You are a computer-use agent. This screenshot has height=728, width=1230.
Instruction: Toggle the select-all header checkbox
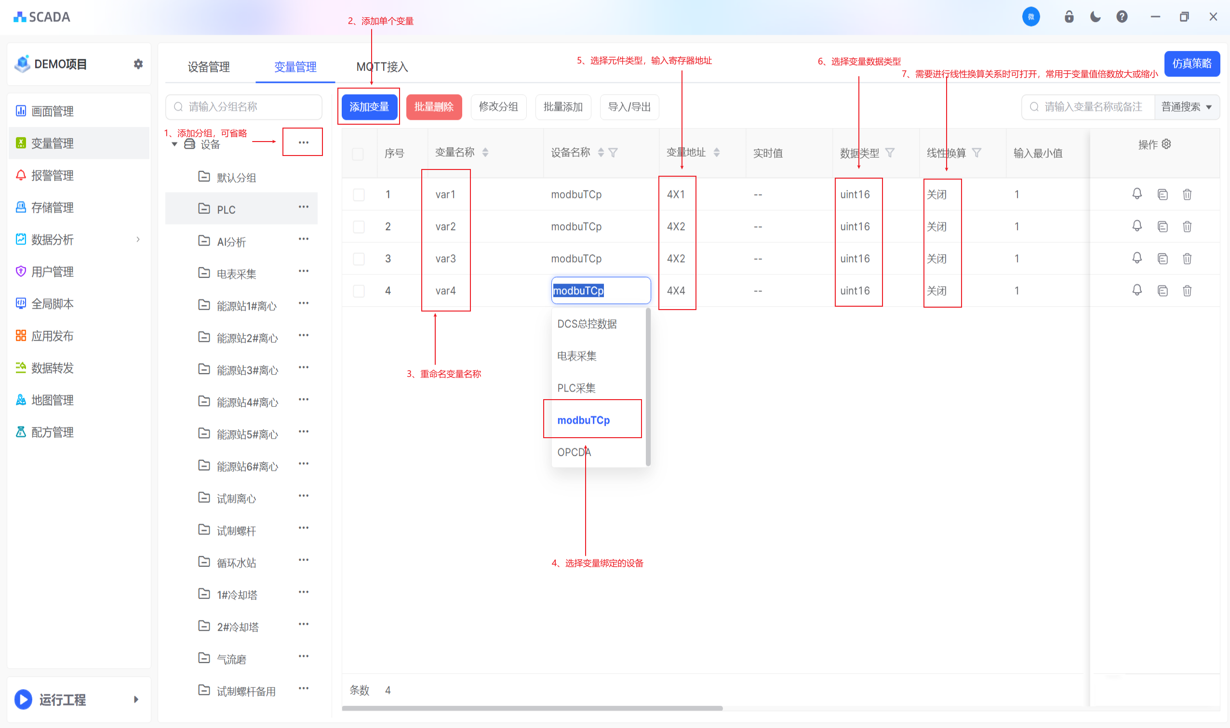[358, 154]
